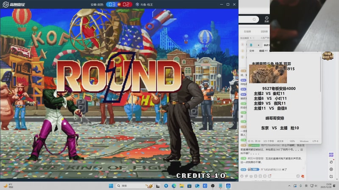Open the 100% zoom dropdown in Notepad
The image size is (339, 190).
[x=292, y=141]
